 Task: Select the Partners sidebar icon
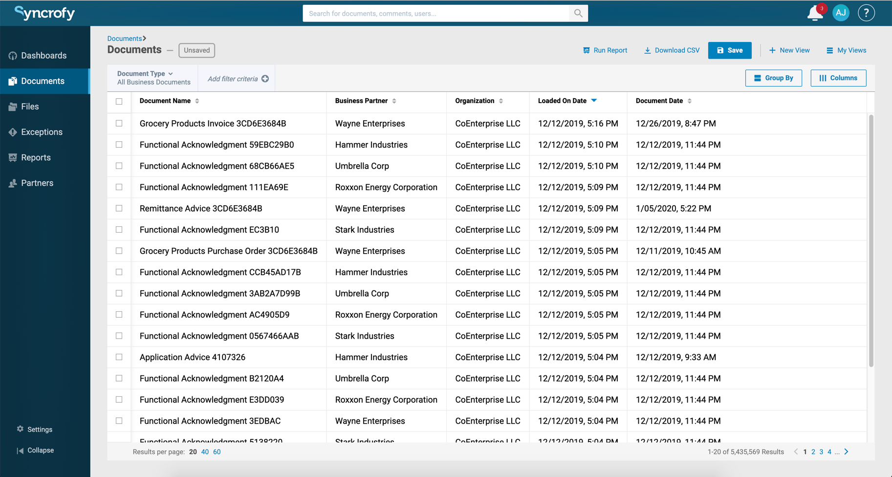point(12,183)
